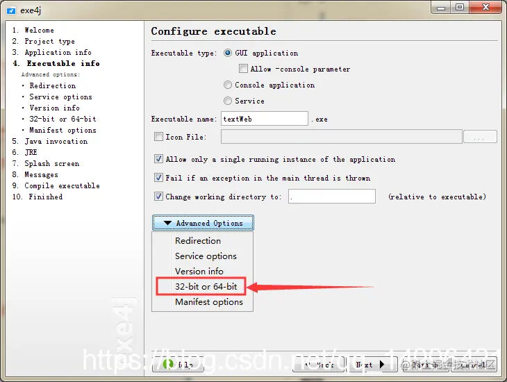Click the Next button

371,364
